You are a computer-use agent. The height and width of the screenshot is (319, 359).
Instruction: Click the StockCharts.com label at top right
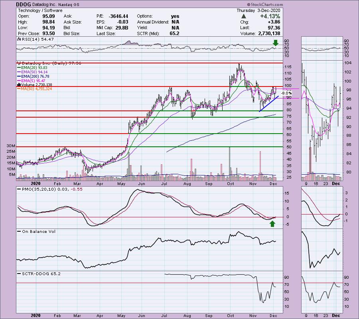265,4
